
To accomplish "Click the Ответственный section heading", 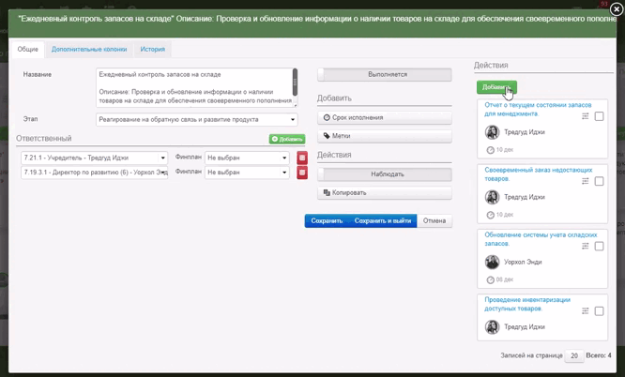I will pyautogui.click(x=44, y=138).
